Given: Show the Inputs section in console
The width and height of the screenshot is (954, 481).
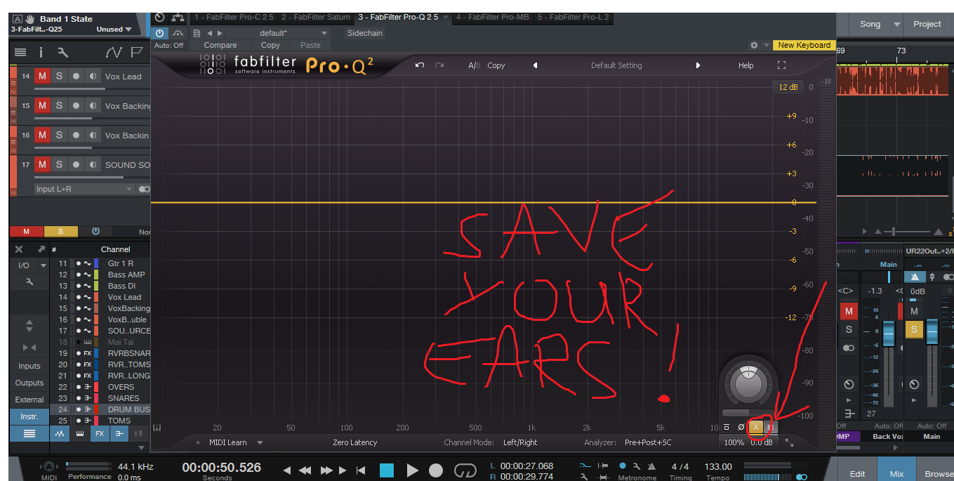Looking at the screenshot, I should click(x=29, y=366).
